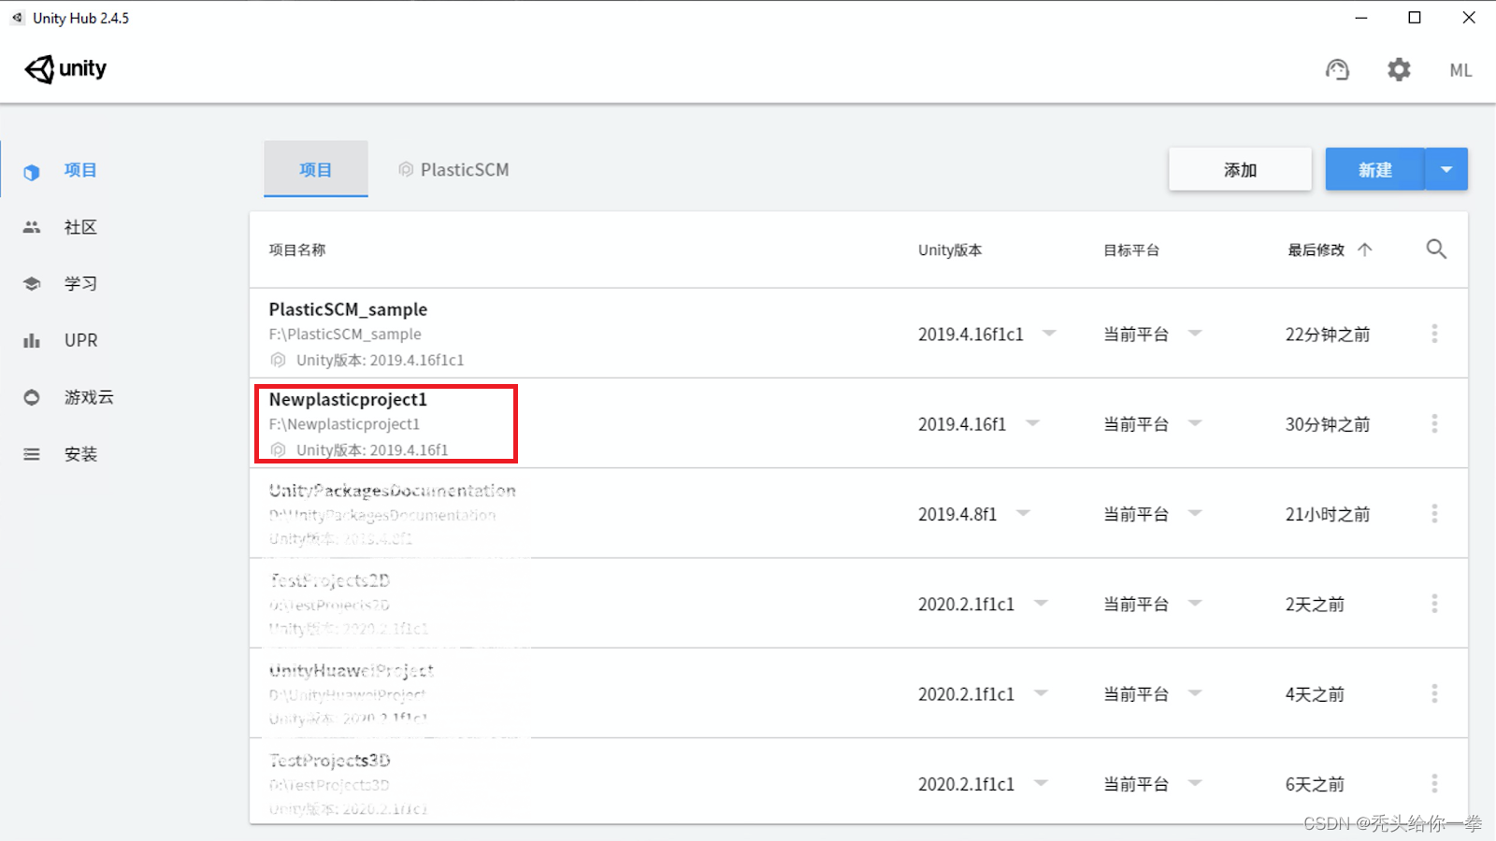This screenshot has height=841, width=1496.
Task: Click the 社区 people icon
Action: [x=32, y=227]
